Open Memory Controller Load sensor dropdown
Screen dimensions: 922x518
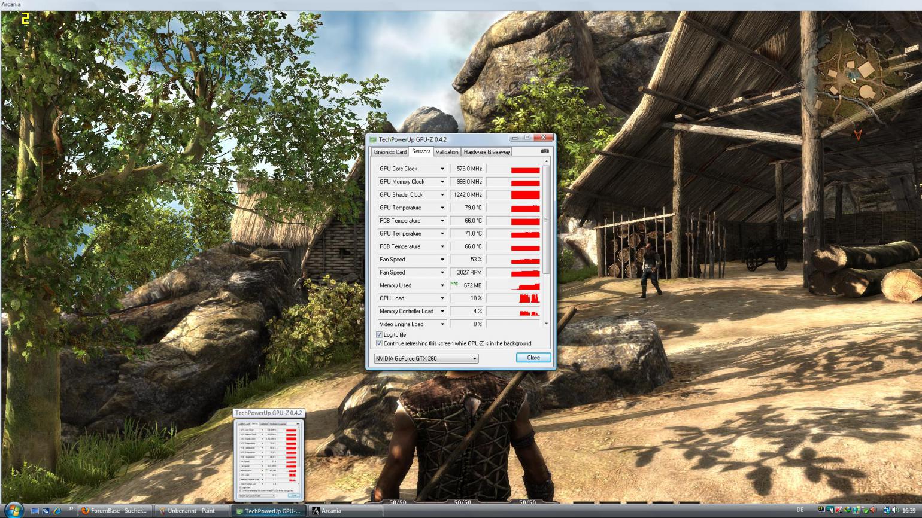[x=442, y=312]
